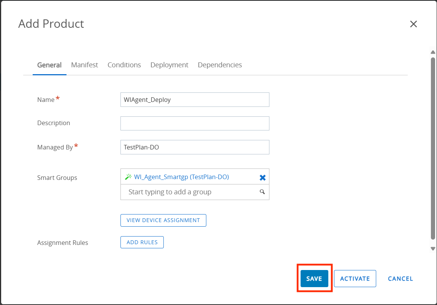The width and height of the screenshot is (437, 305).
Task: Click the Add Rules button
Action: (x=142, y=242)
